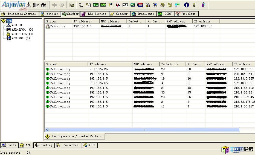Click the lower list's Status column header
255x155 pixels.
[66, 64]
